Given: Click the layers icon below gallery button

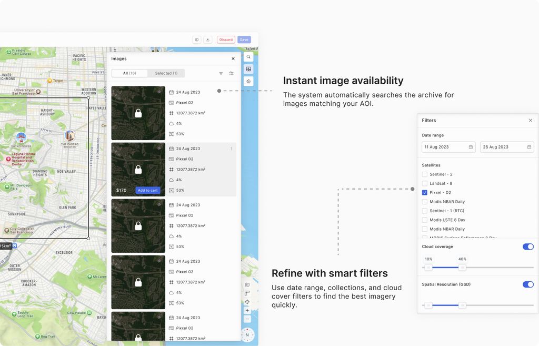Looking at the screenshot, I should point(248,82).
